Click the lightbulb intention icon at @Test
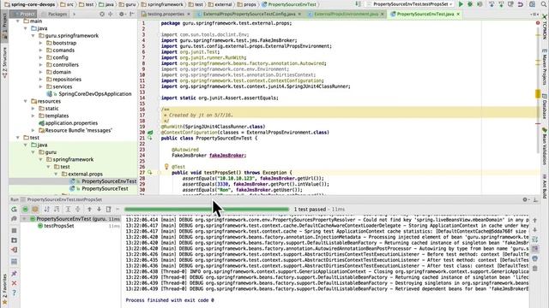Viewport: 549px width, 308px height. [x=166, y=167]
